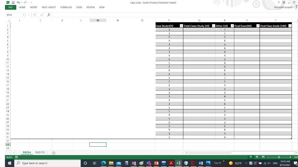Open the REVIEW ribbon tab

click(x=91, y=7)
